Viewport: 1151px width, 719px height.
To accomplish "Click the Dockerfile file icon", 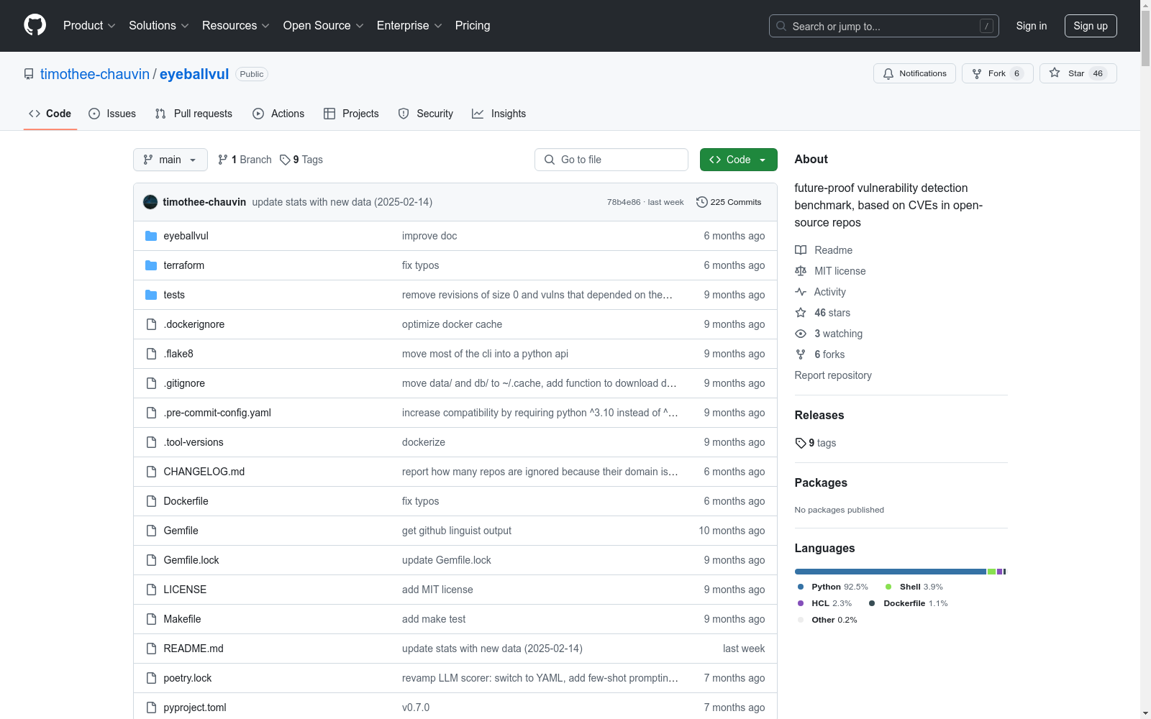I will click(x=151, y=501).
